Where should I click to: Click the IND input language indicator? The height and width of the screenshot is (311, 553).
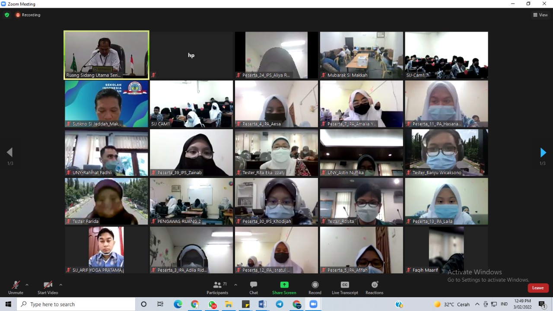[x=504, y=304]
